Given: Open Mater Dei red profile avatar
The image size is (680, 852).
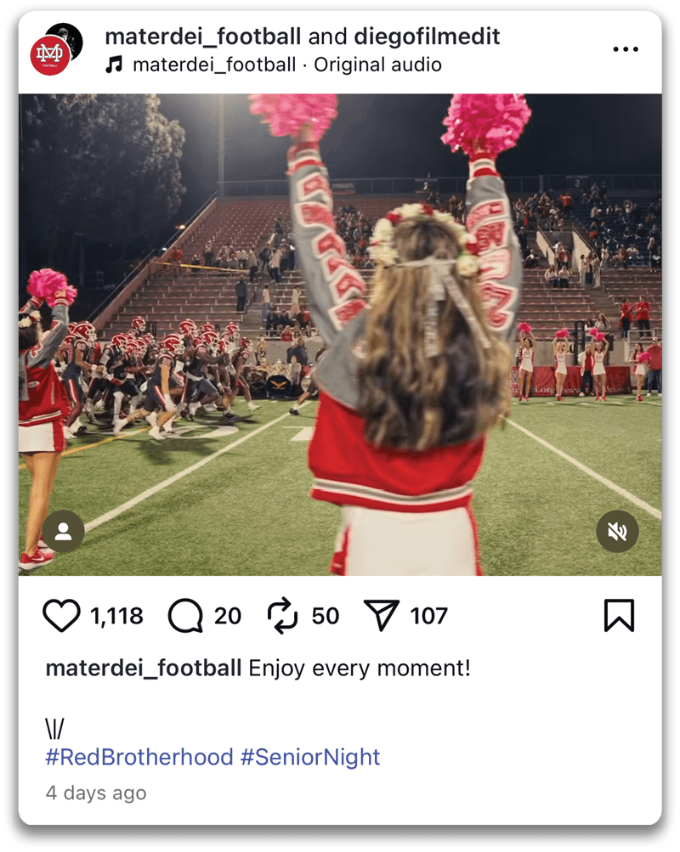Looking at the screenshot, I should [x=49, y=55].
